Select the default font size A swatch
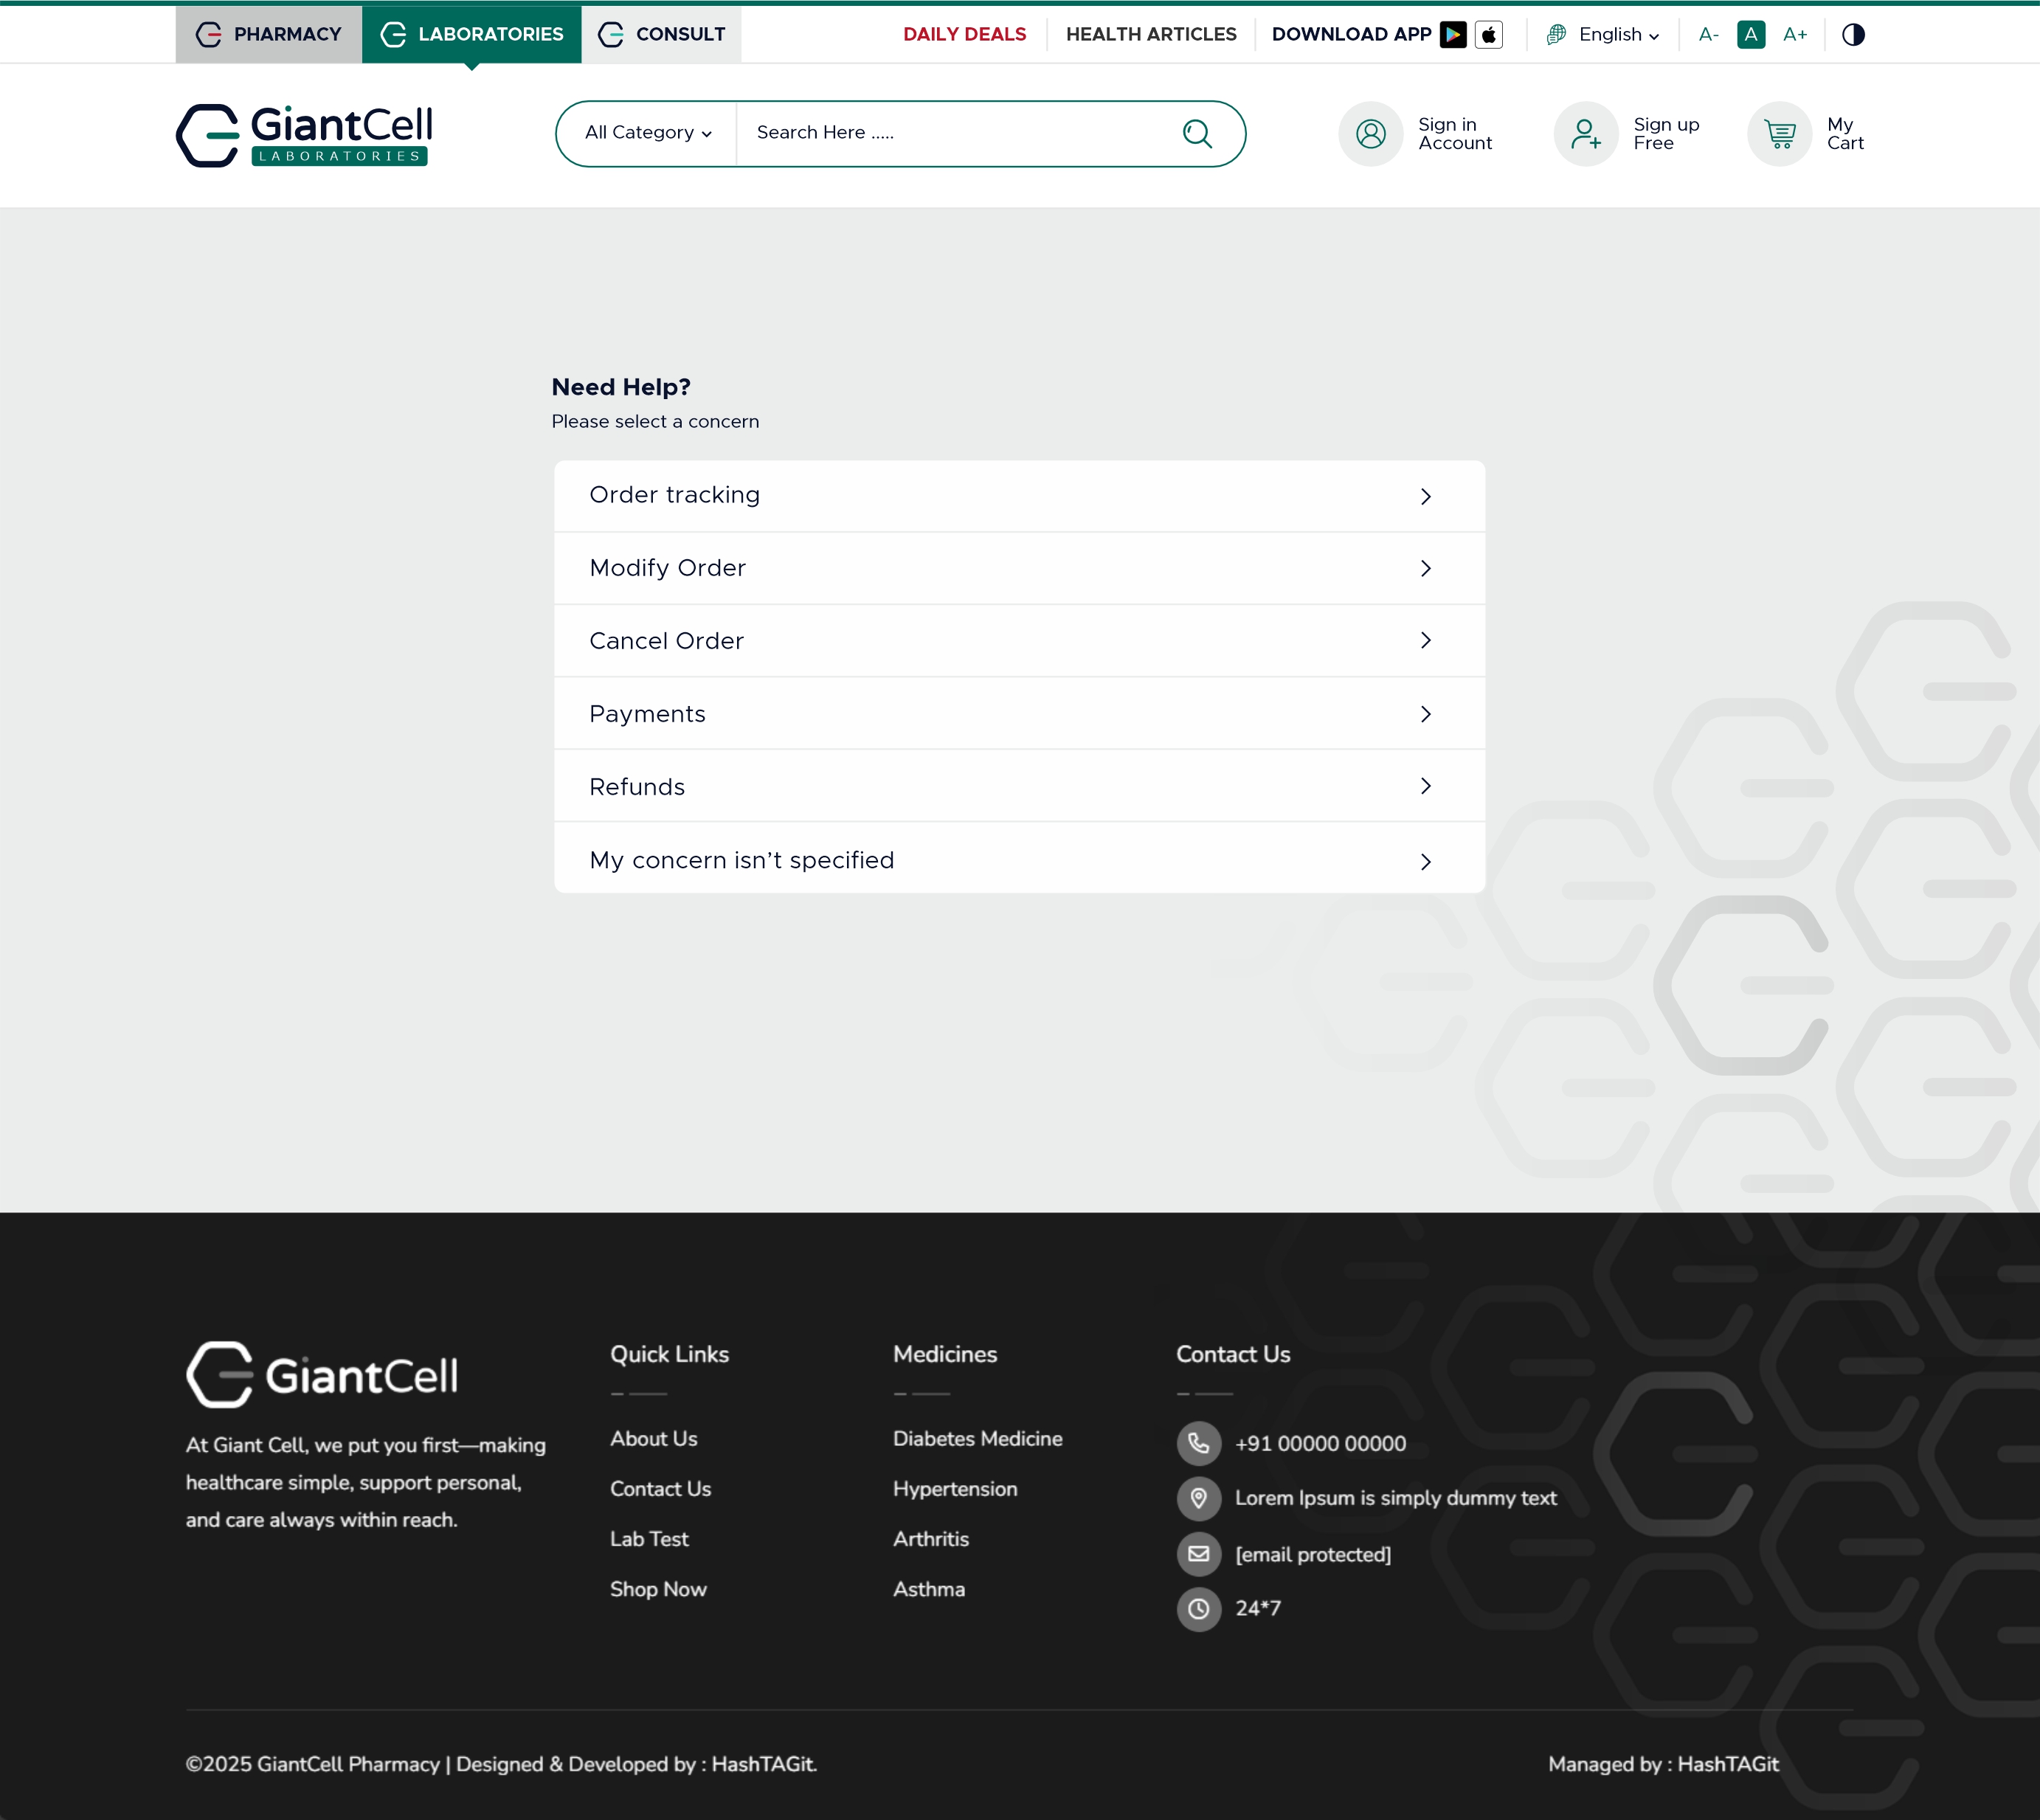Viewport: 2040px width, 1820px height. click(x=1751, y=35)
